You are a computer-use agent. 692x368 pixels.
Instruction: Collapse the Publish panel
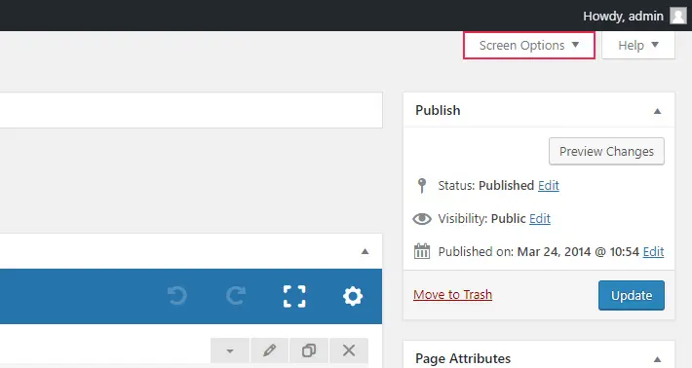pyautogui.click(x=657, y=111)
